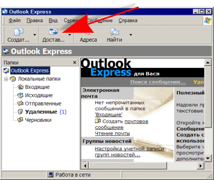Click the Поиск сообщения link
The image size is (214, 180).
pyautogui.click(x=158, y=82)
